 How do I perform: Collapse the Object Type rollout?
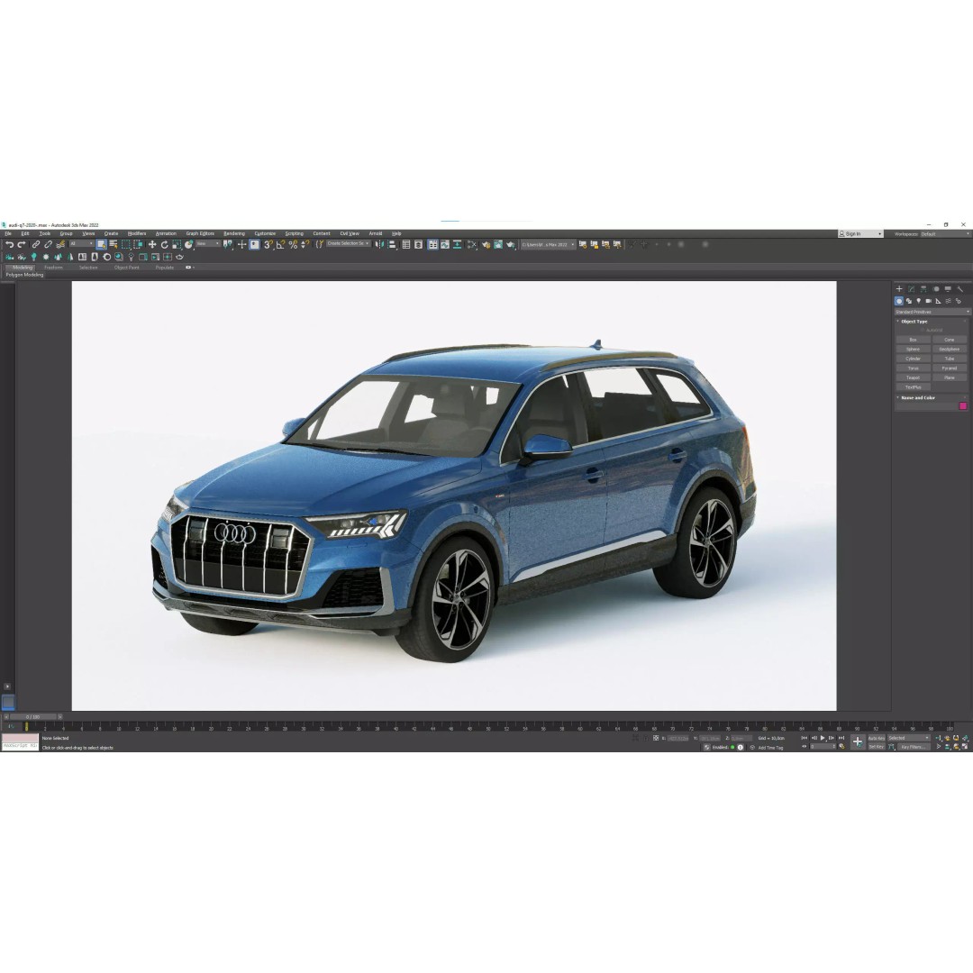click(914, 322)
